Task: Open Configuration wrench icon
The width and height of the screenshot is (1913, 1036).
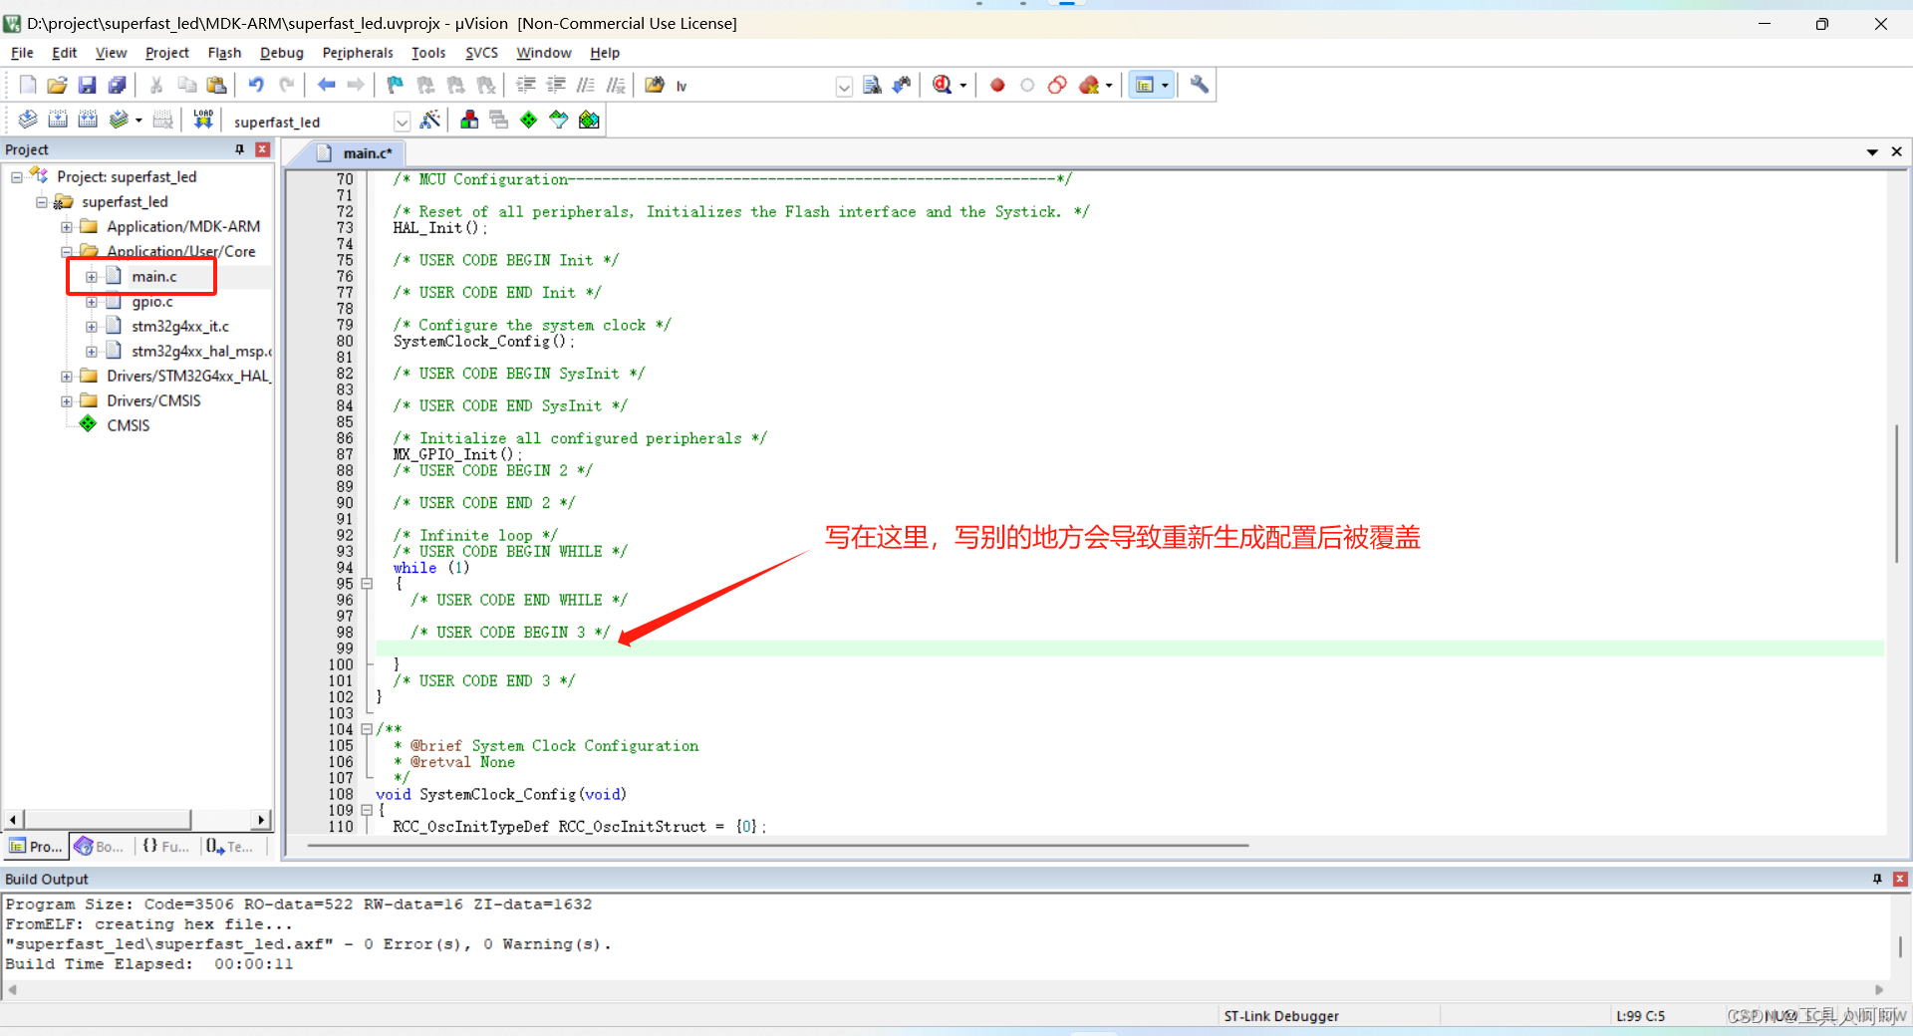Action: pyautogui.click(x=1200, y=86)
